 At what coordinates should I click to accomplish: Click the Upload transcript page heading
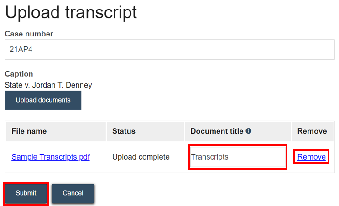click(71, 12)
